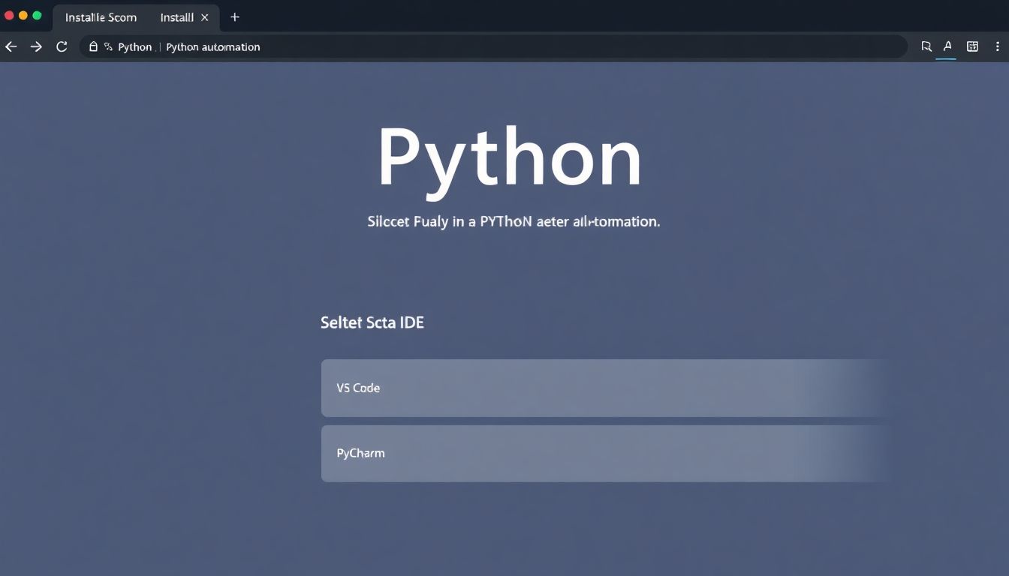Open a new tab with plus button
Image resolution: width=1009 pixels, height=576 pixels.
tap(235, 16)
